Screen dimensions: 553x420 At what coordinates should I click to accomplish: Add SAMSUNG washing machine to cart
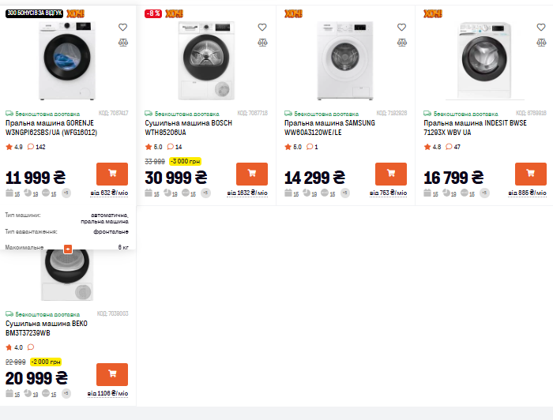coord(391,174)
